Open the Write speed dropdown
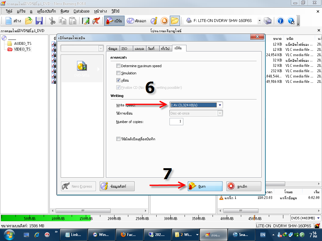The width and height of the screenshot is (322, 241). 220,105
